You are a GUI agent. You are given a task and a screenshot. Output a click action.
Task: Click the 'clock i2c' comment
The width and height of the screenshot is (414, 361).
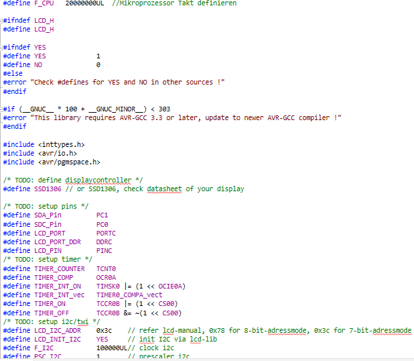point(151,348)
